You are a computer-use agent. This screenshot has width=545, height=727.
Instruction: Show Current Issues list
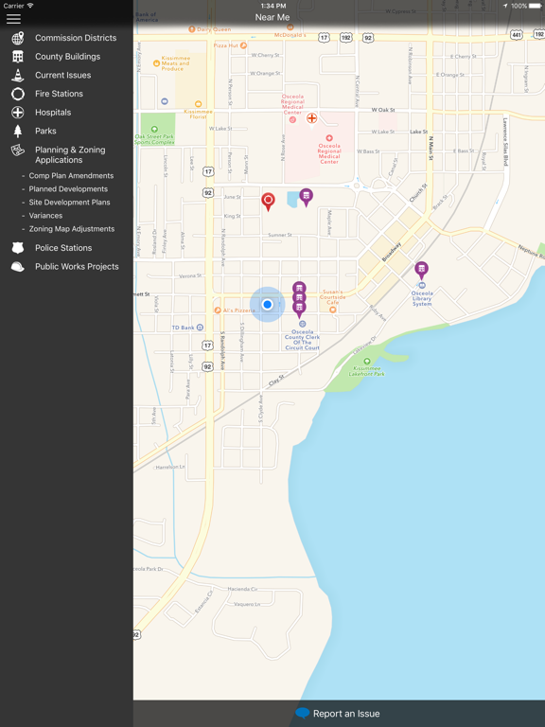66,75
